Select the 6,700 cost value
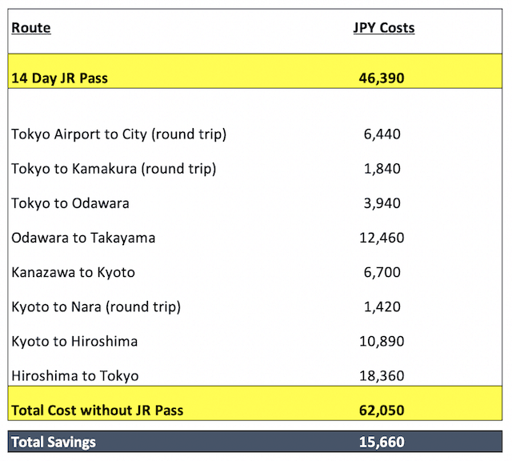512x461 pixels. tap(382, 272)
